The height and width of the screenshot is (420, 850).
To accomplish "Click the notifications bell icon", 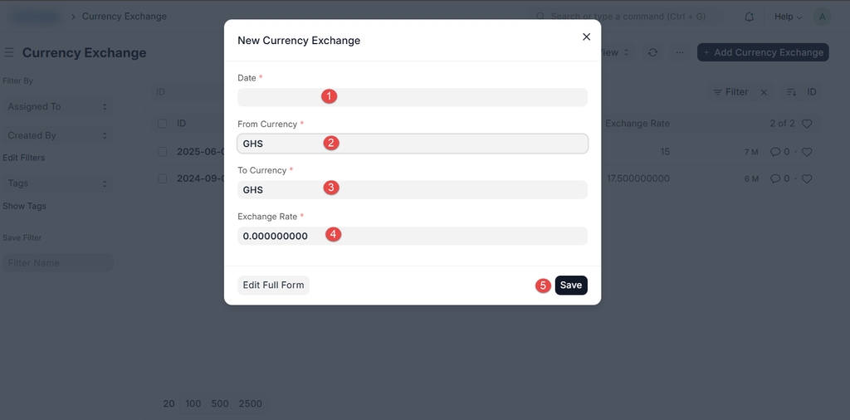I will tap(750, 17).
